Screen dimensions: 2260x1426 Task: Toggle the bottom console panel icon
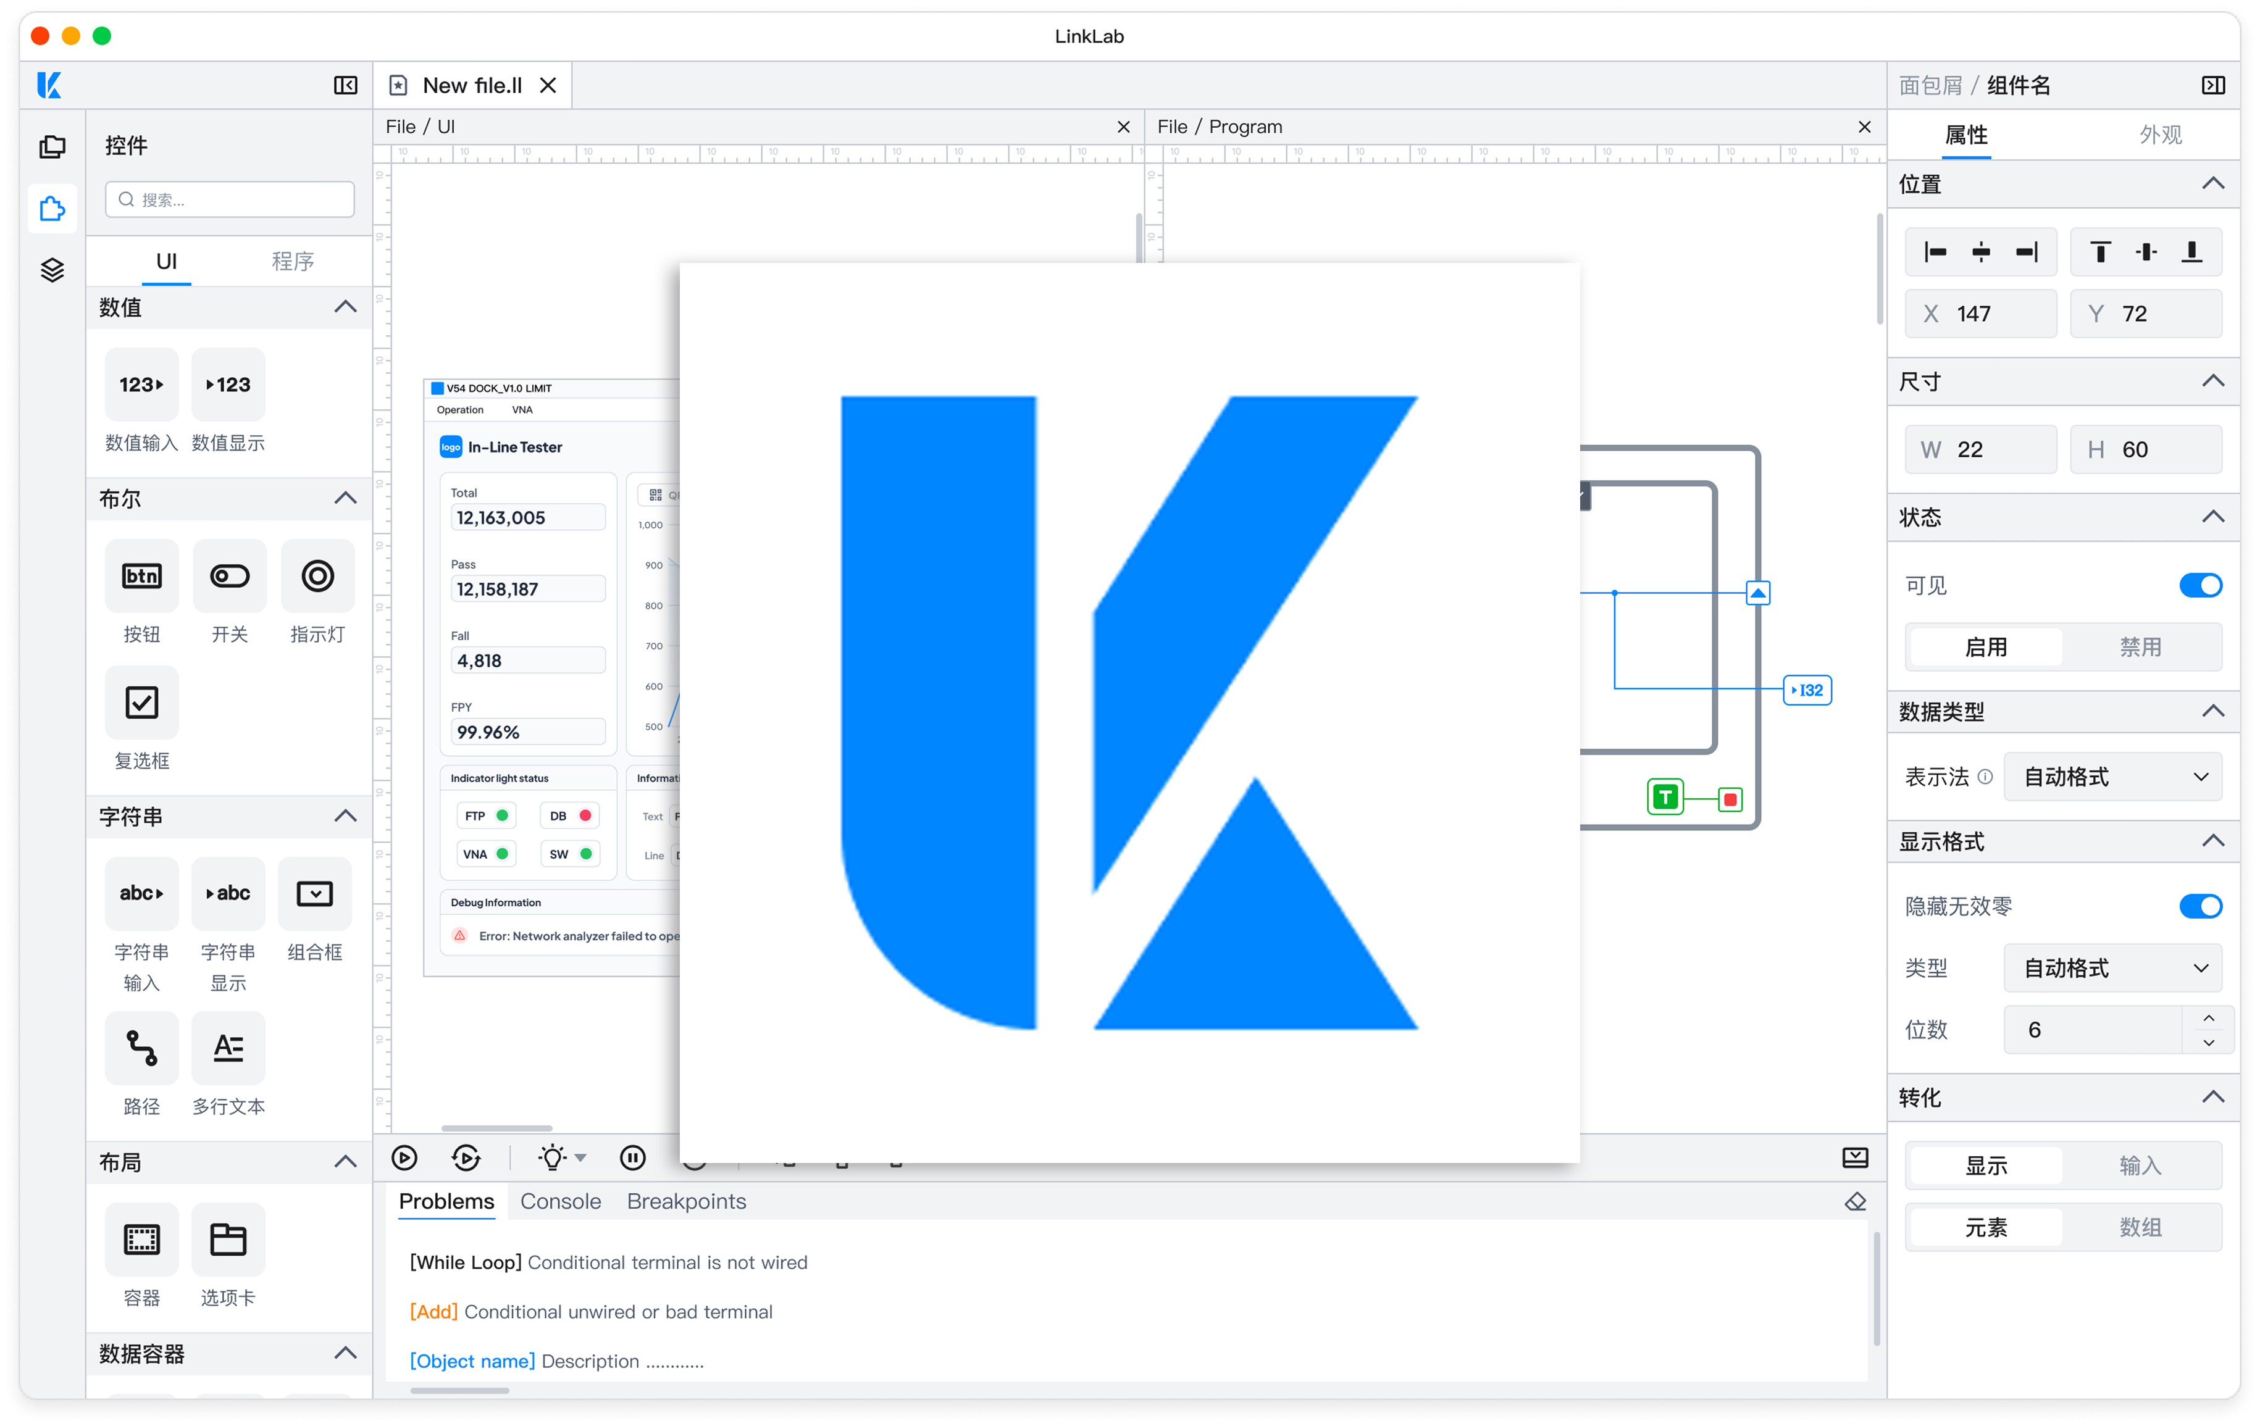pyautogui.click(x=1856, y=1157)
